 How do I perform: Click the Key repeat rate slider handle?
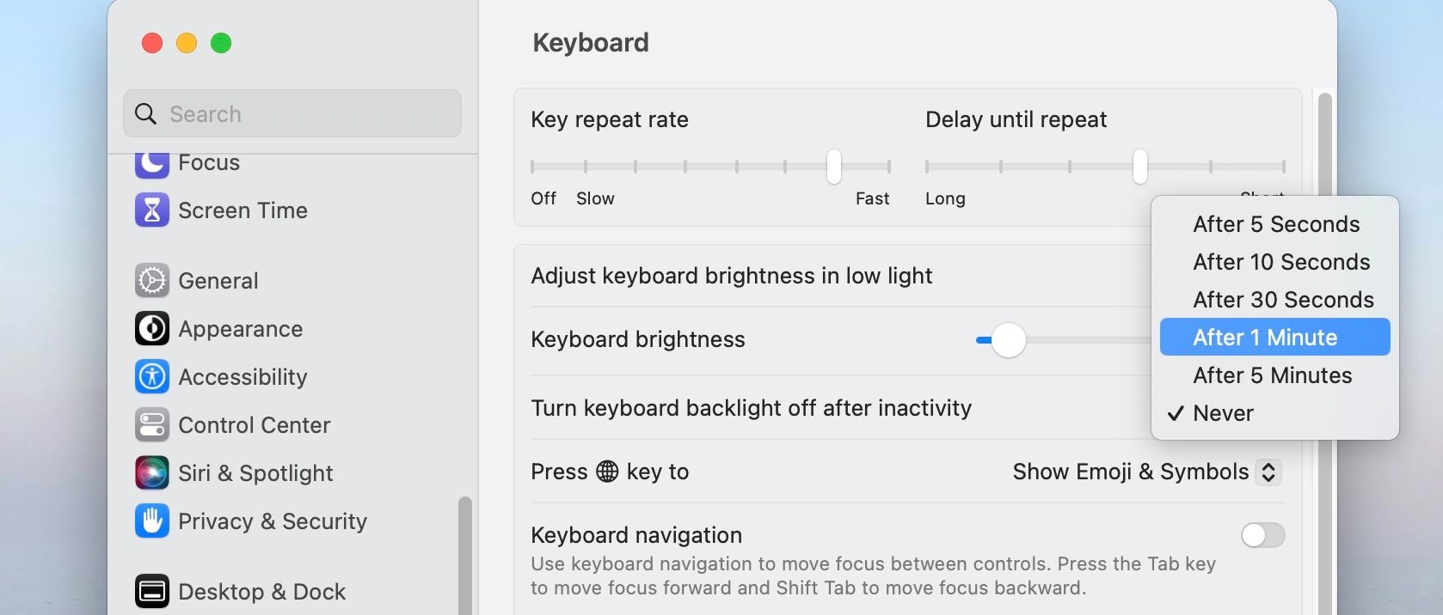coord(833,167)
